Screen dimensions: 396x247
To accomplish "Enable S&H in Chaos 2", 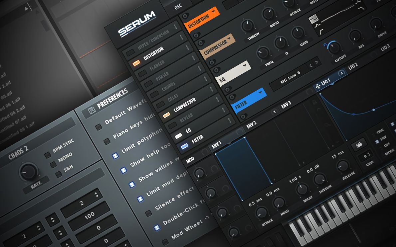I will (59, 174).
